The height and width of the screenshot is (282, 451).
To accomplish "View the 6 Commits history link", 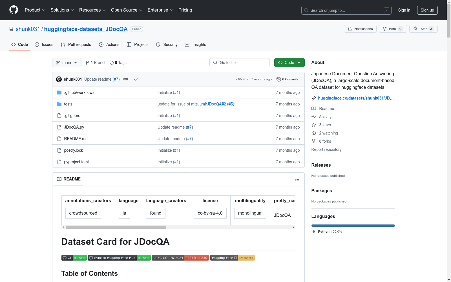I will coord(288,79).
